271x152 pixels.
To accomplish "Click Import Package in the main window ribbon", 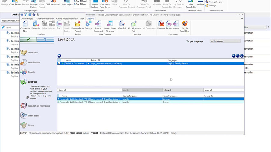I will pos(95,4).
